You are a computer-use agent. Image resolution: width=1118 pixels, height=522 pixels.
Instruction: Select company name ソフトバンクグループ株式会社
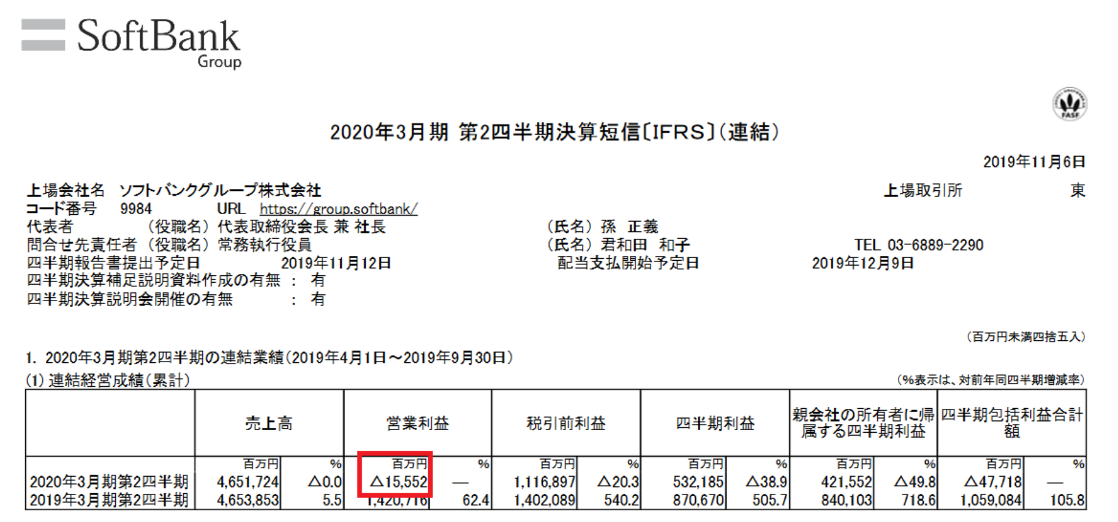(x=220, y=190)
